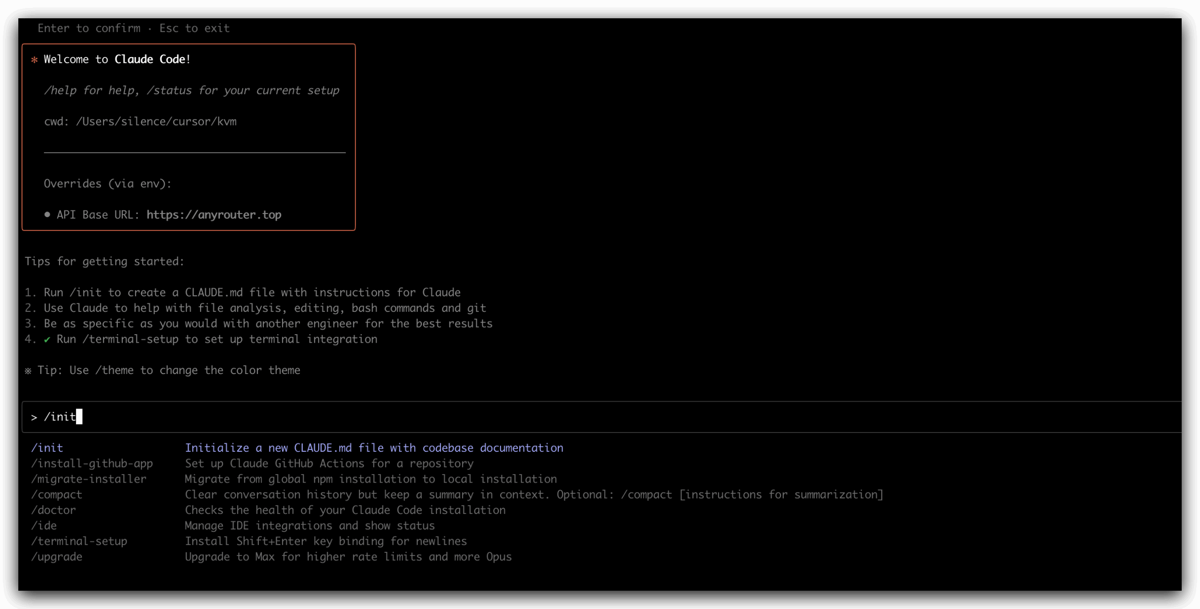The height and width of the screenshot is (609, 1200).
Task: Click the 'Enter to confirm · Esc to exit' hint
Action: pos(134,28)
